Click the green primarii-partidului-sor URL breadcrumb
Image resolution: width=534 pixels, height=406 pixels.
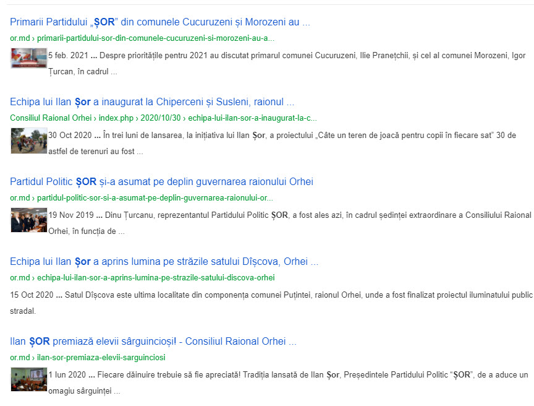142,38
